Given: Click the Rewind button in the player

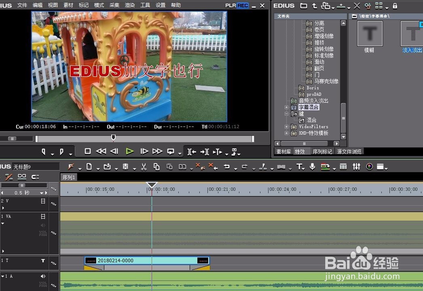Looking at the screenshot, I should click(101, 151).
